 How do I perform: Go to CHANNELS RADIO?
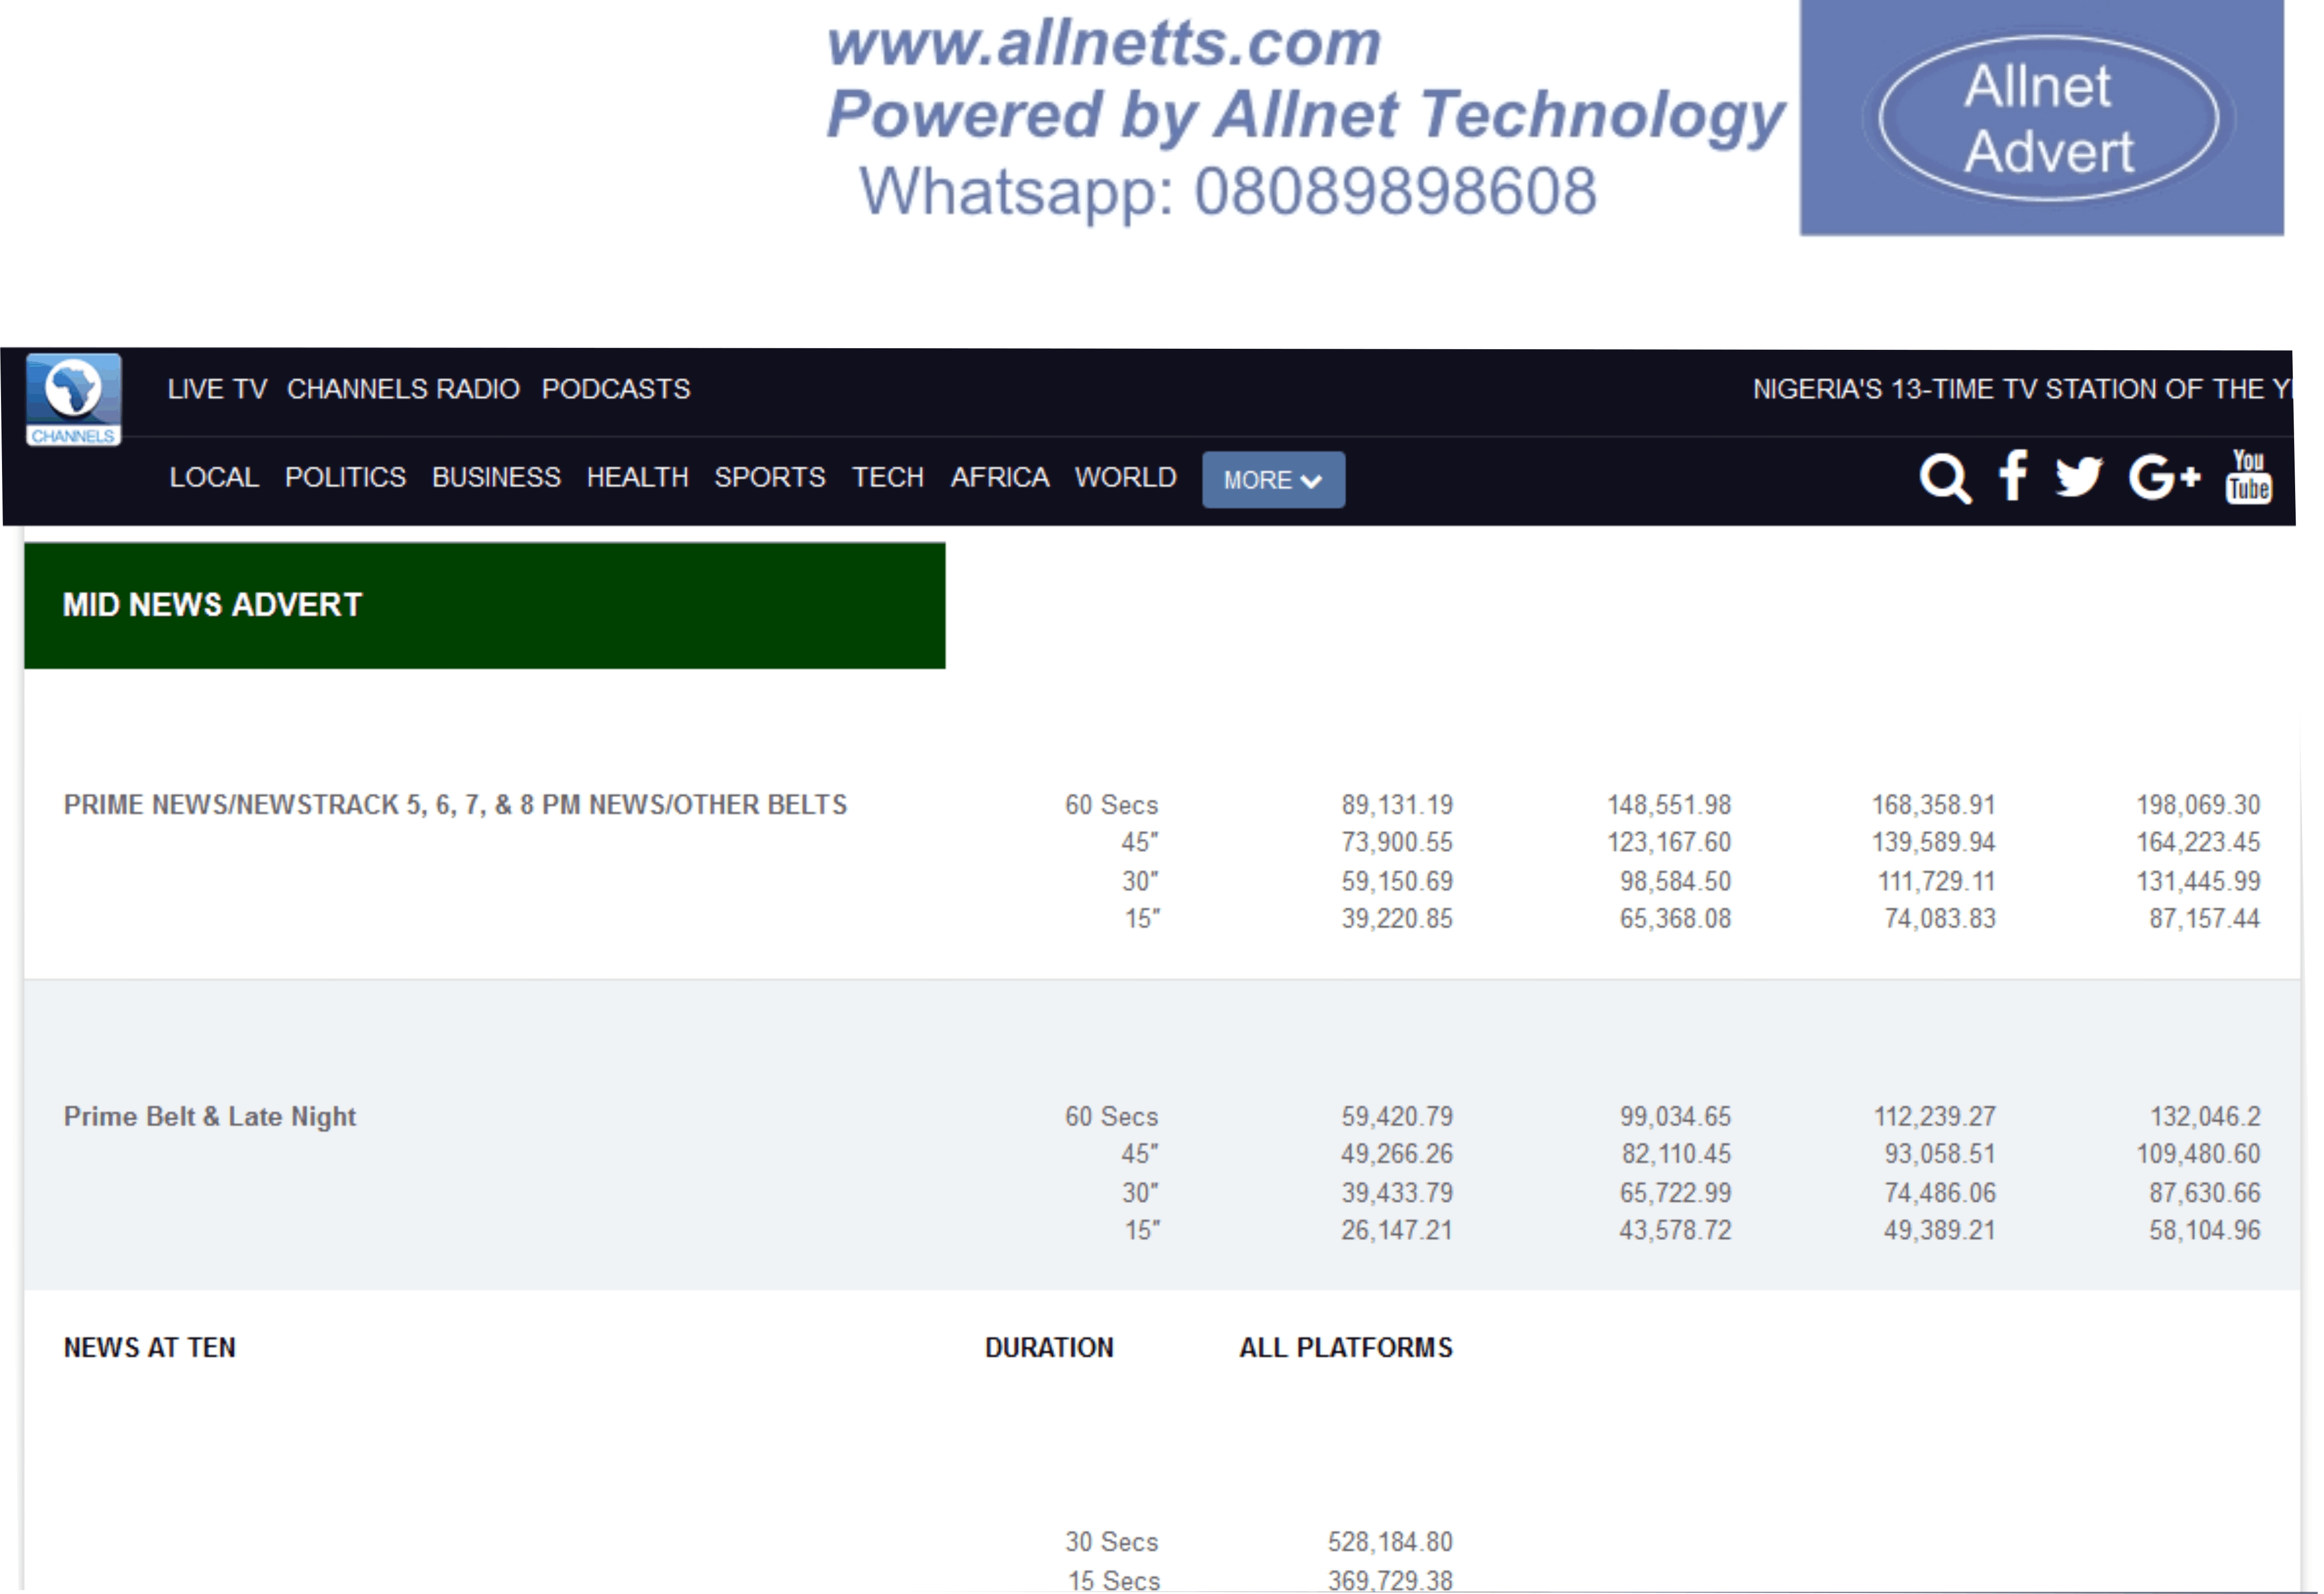point(403,389)
